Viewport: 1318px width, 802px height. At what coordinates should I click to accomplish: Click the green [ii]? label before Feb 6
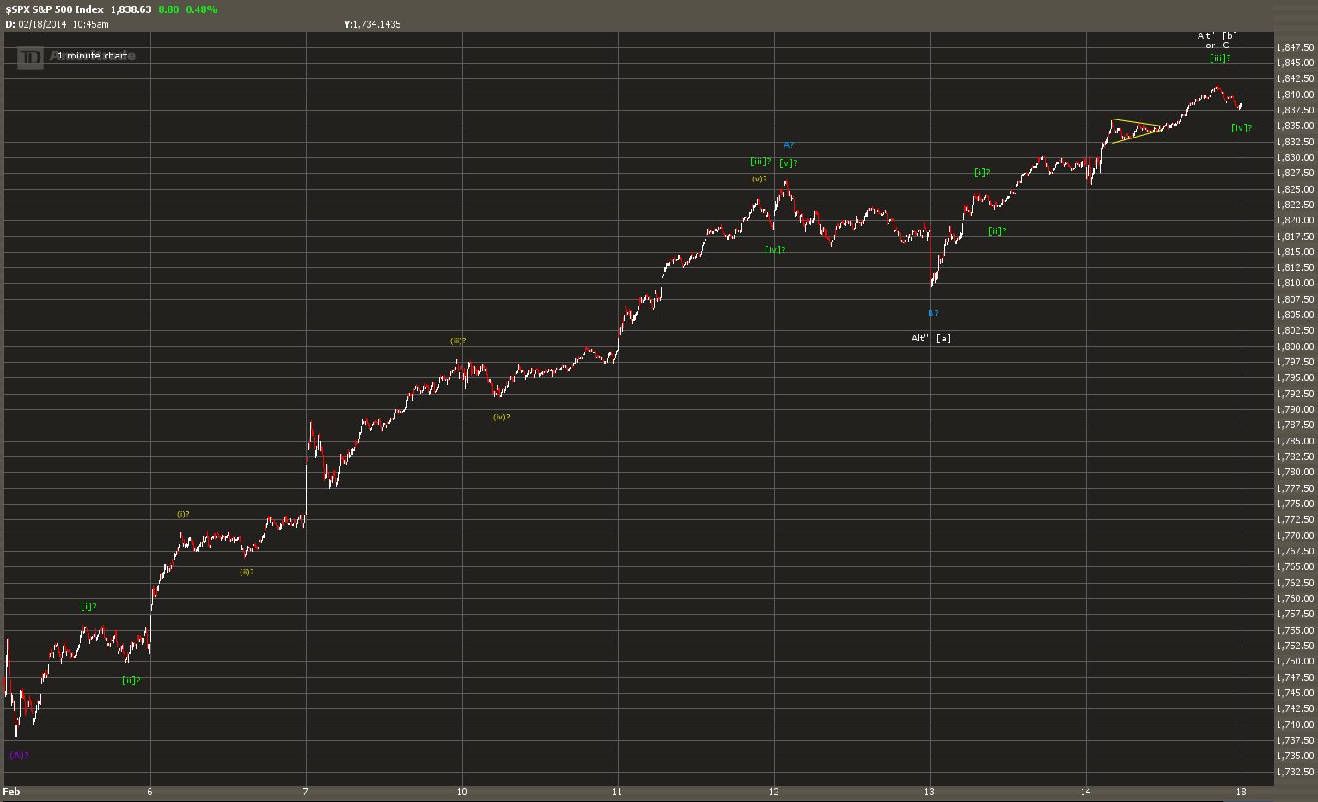click(131, 681)
